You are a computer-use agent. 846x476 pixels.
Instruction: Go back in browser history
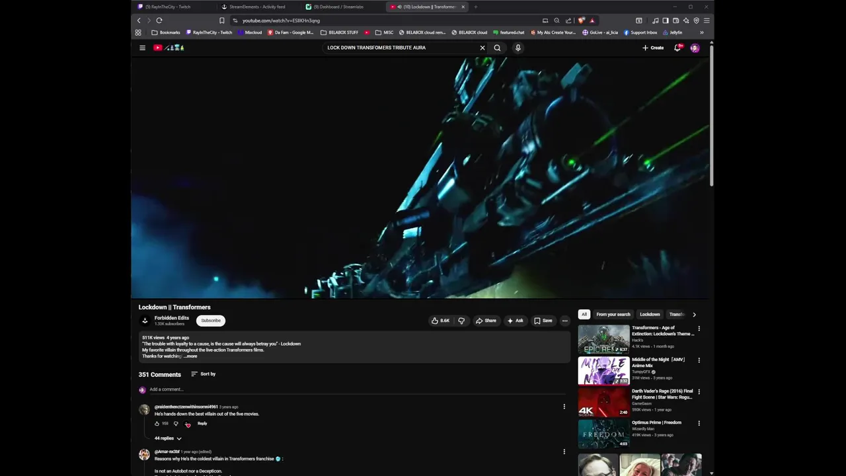click(139, 20)
